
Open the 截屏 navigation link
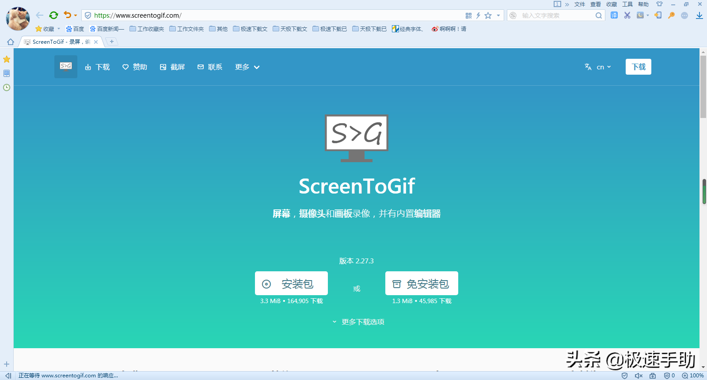click(172, 67)
